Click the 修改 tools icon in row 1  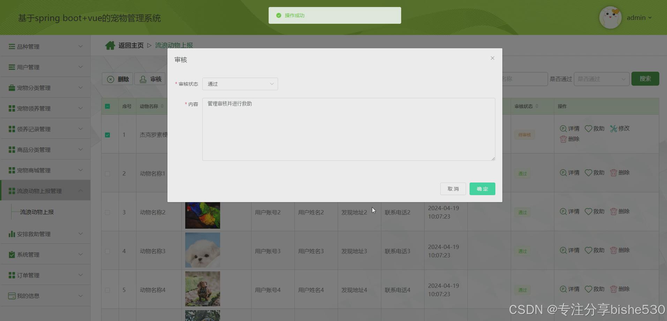(614, 128)
